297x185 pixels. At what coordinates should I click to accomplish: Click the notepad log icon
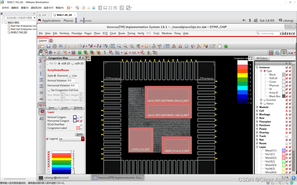(x=220, y=46)
